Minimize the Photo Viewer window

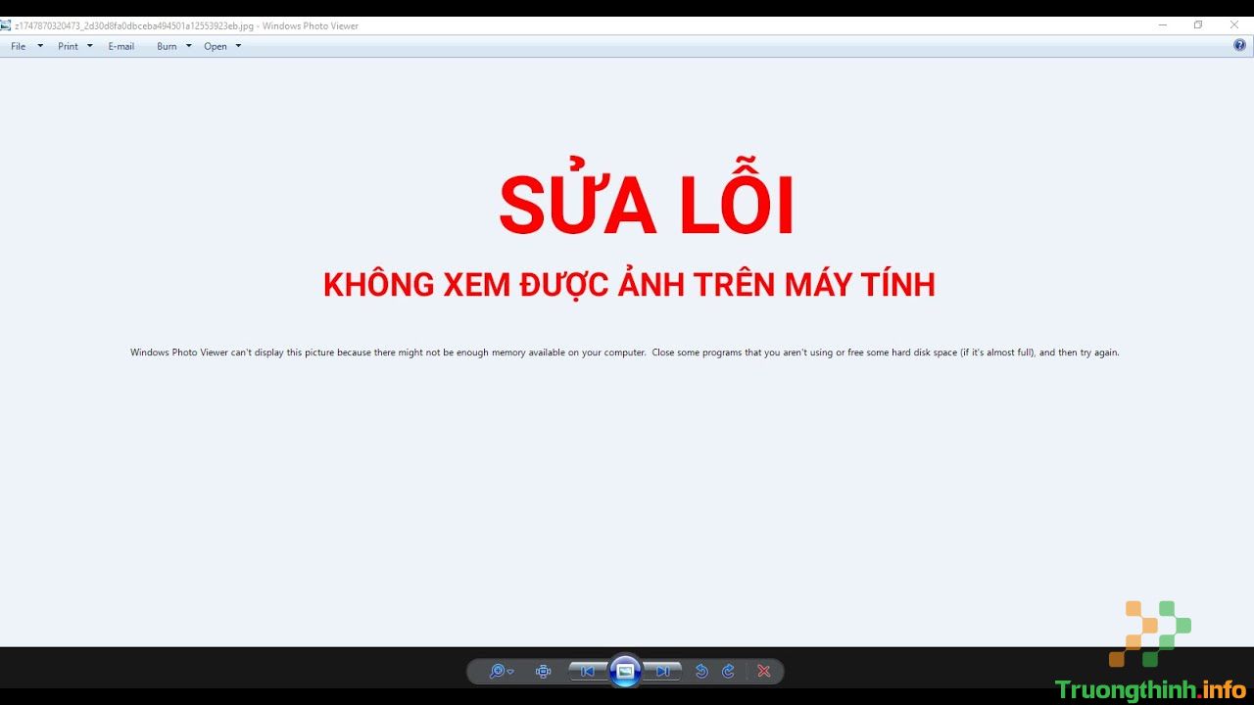pos(1163,25)
